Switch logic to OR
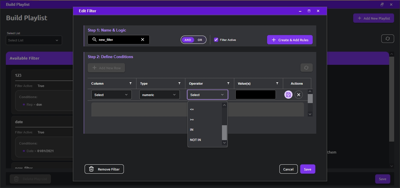The height and width of the screenshot is (188, 400). point(200,40)
